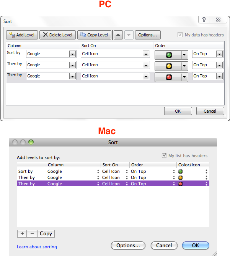Open the green icon stepper in the Mac Sort by row
The height and width of the screenshot is (256, 230).
[x=207, y=171]
